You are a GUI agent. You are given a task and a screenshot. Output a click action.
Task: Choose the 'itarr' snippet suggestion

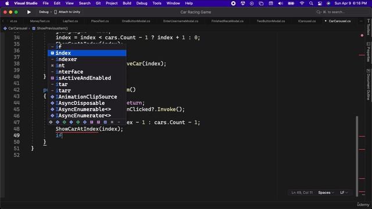(87, 91)
